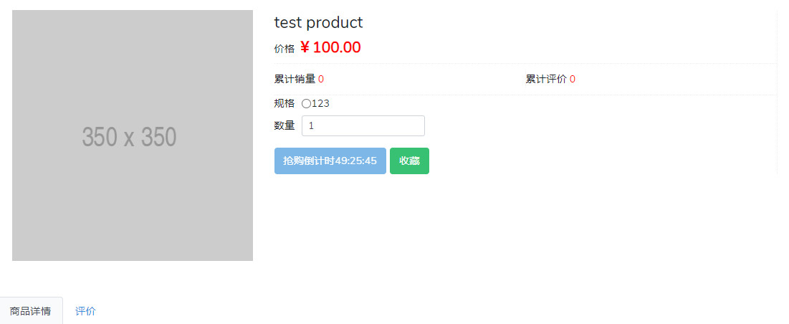Click the 123 label beside the radio

pos(320,104)
